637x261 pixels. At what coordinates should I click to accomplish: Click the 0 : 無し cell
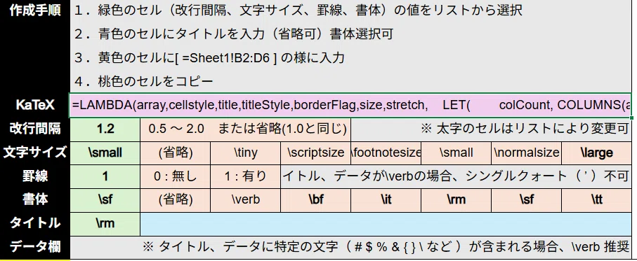pos(175,176)
